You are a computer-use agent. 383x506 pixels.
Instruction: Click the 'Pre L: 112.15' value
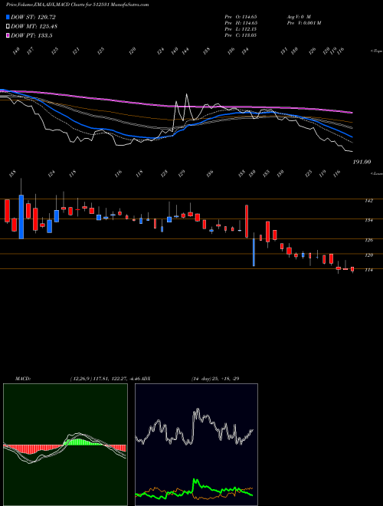coord(241,29)
